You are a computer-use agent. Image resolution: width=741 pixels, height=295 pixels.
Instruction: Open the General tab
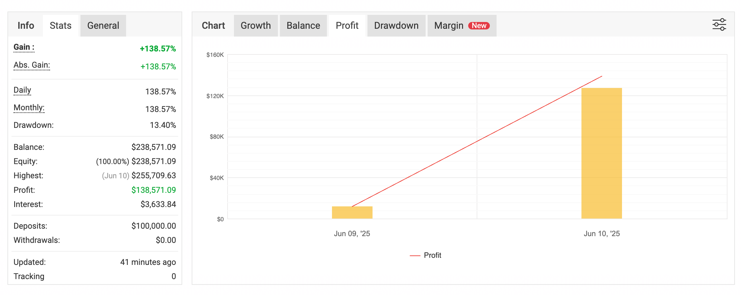103,26
